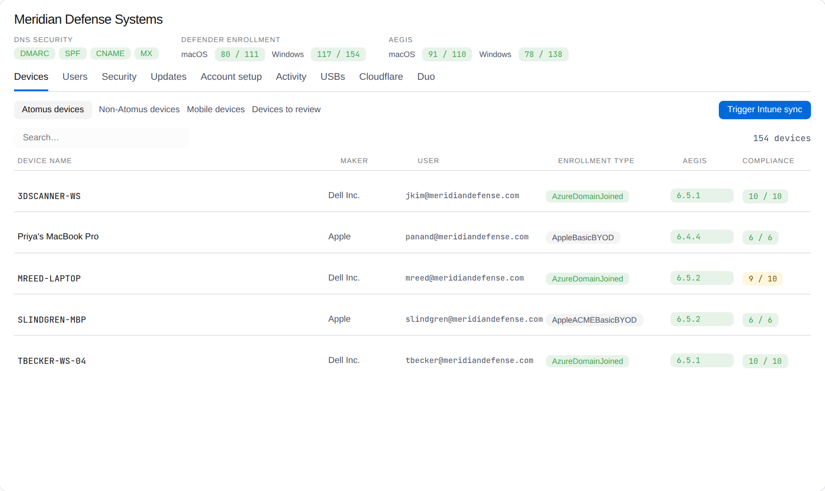Screen dimensions: 825x491
Task: Click Meridian Defense Systems title
Action: (88, 19)
